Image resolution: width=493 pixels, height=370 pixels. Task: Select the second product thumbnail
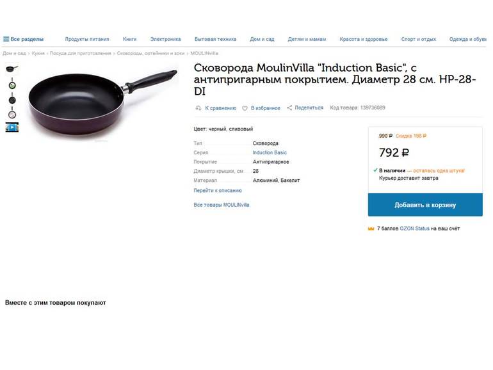point(12,84)
